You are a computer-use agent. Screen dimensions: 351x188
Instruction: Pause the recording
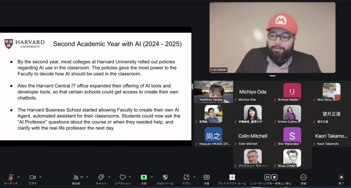coord(267,177)
